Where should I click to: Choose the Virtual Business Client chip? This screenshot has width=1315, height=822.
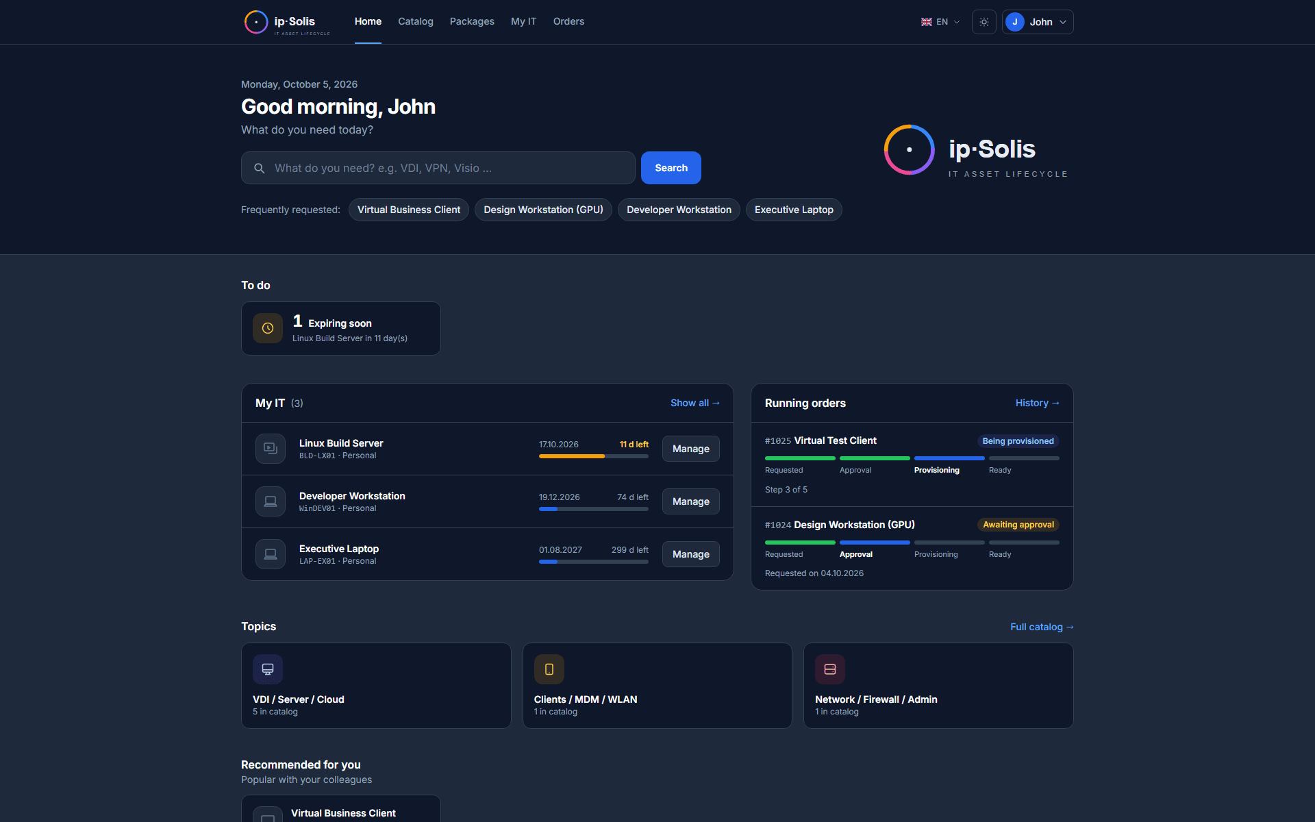(x=409, y=210)
